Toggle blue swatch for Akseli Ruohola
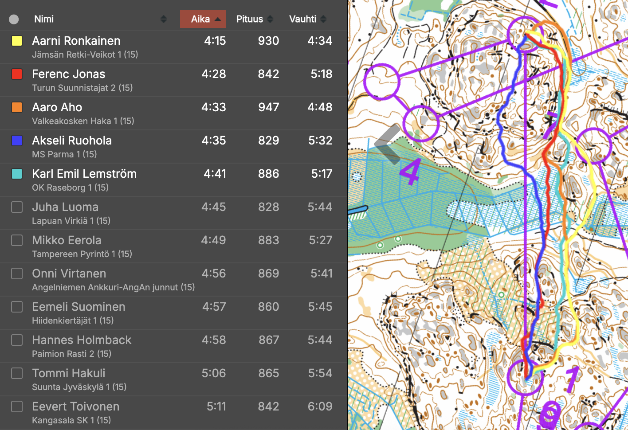Viewport: 628px width, 430px height. 17,141
